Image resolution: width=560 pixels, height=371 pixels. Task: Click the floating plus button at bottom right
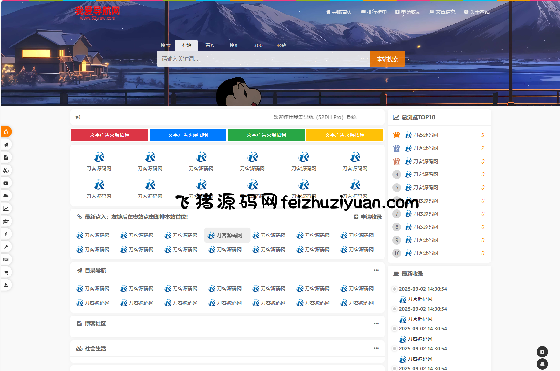click(542, 352)
